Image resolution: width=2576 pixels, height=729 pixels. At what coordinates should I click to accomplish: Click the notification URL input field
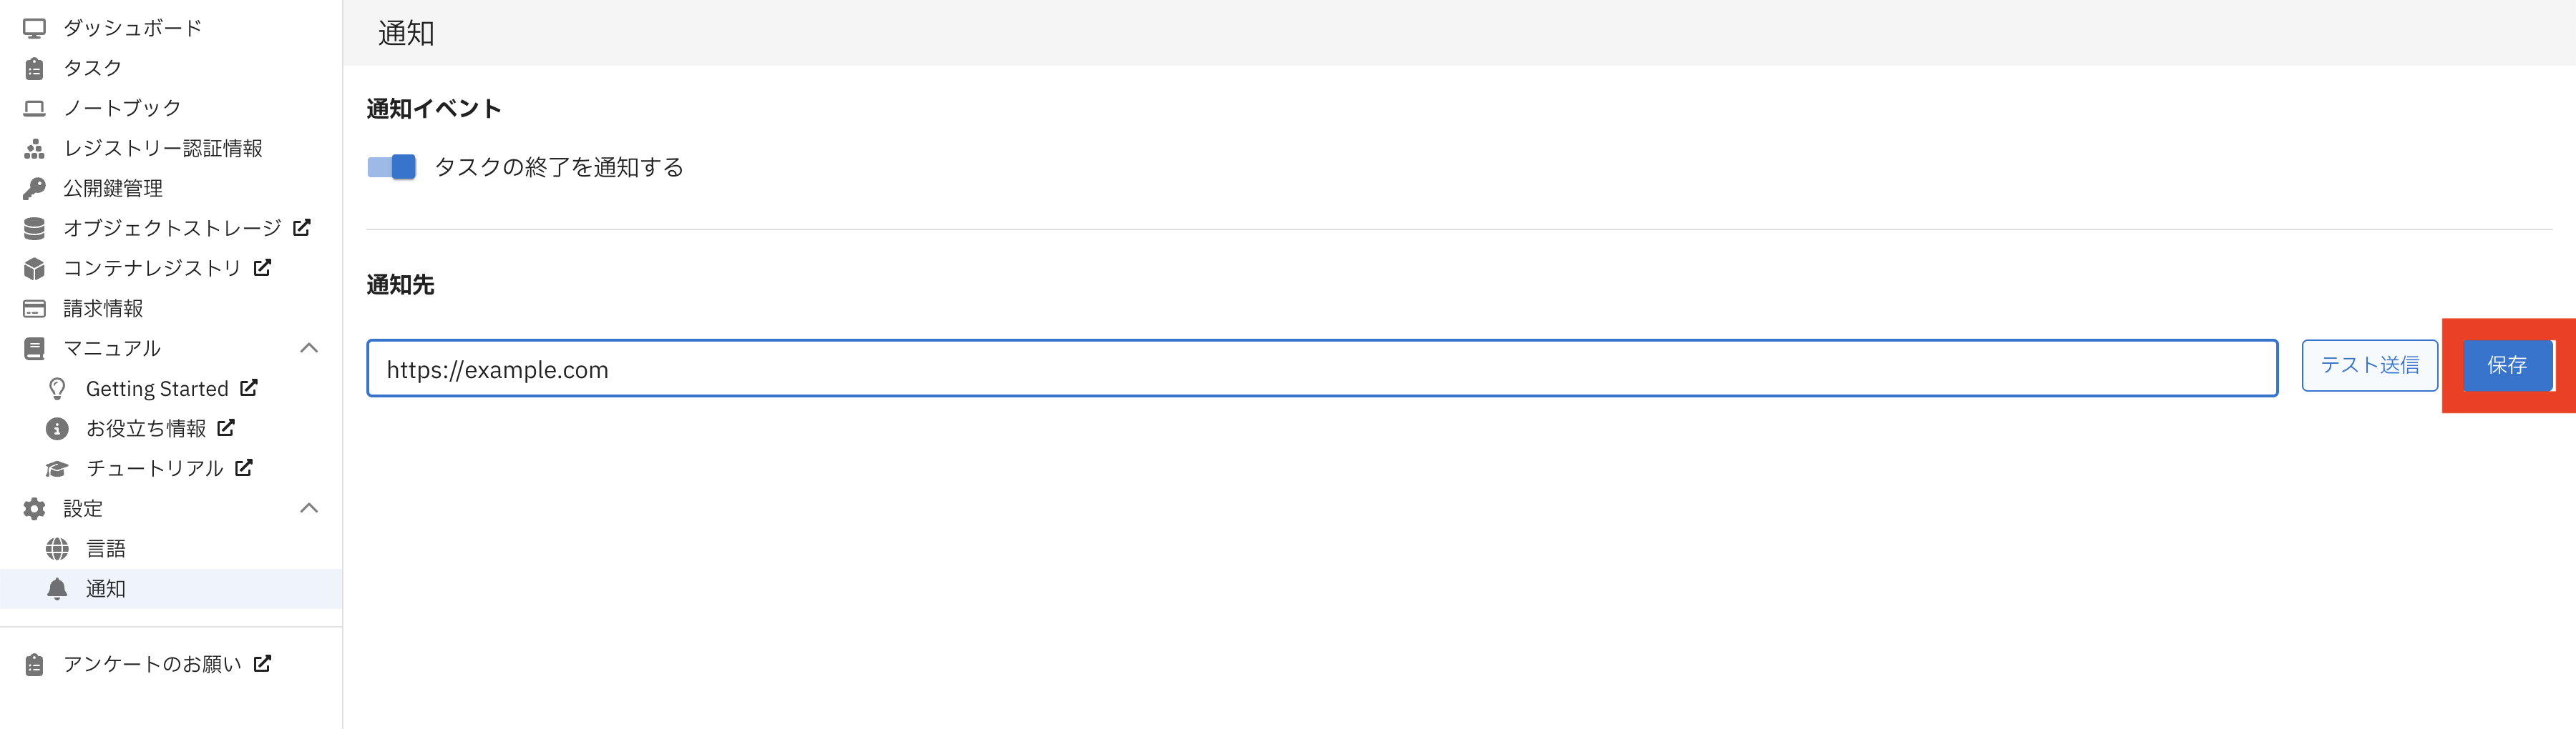point(1321,369)
